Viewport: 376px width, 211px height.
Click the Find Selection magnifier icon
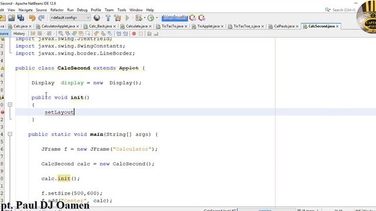point(61,34)
